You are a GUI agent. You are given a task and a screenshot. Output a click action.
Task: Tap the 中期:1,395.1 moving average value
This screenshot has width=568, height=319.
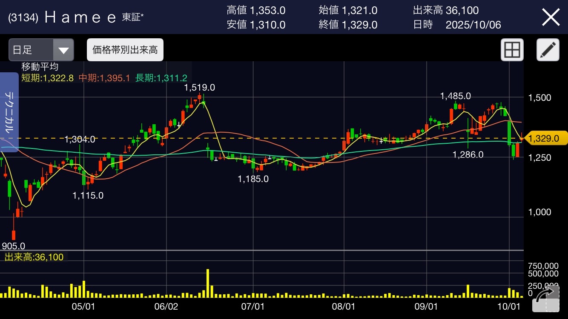pyautogui.click(x=104, y=78)
